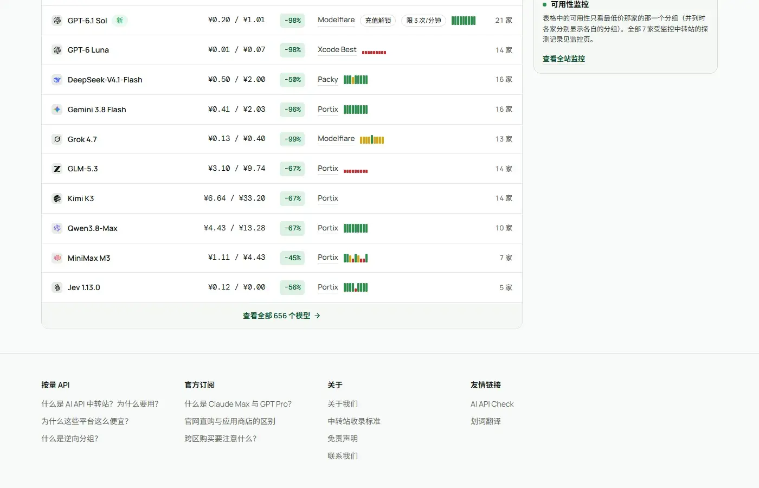Click the 13 家 provider count
The height and width of the screenshot is (488, 759).
[504, 139]
